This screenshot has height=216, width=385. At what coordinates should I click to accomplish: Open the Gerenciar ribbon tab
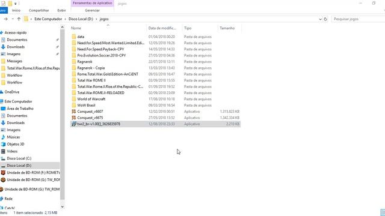92,11
